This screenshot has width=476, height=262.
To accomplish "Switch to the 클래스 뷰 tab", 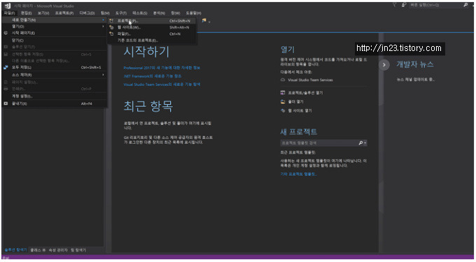I will coord(38,250).
